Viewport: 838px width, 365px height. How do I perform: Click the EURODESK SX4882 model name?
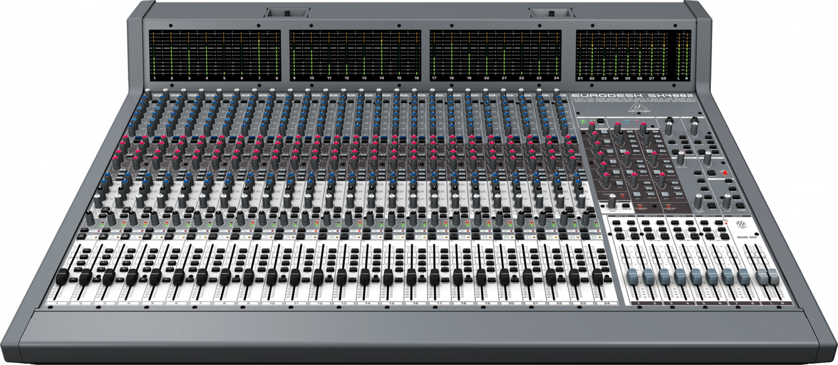coord(632,96)
